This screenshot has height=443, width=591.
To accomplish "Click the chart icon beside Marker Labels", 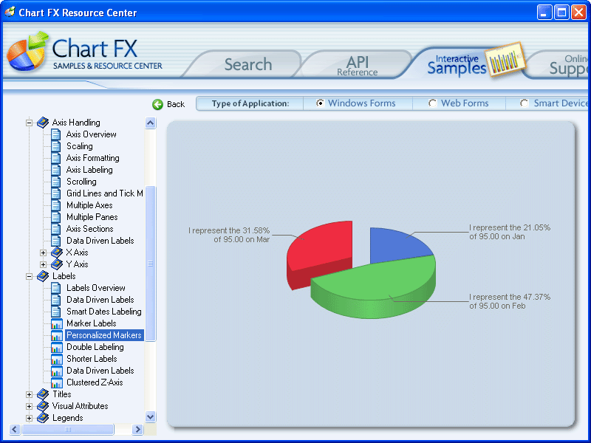I will 58,323.
